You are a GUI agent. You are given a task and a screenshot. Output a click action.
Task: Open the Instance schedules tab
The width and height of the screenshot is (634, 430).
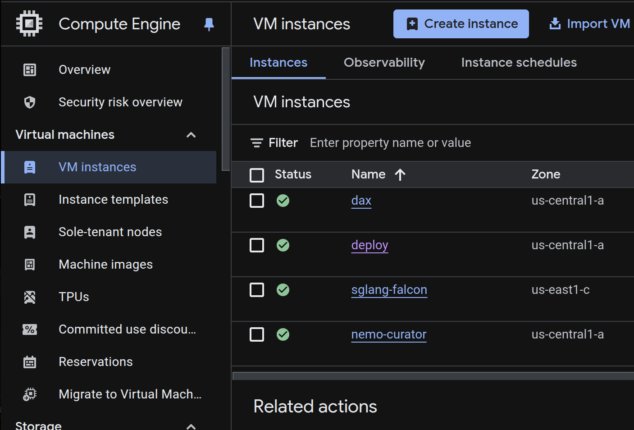[x=519, y=63]
